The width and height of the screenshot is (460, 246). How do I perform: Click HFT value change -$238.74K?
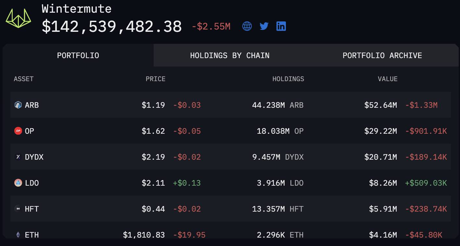click(x=426, y=209)
